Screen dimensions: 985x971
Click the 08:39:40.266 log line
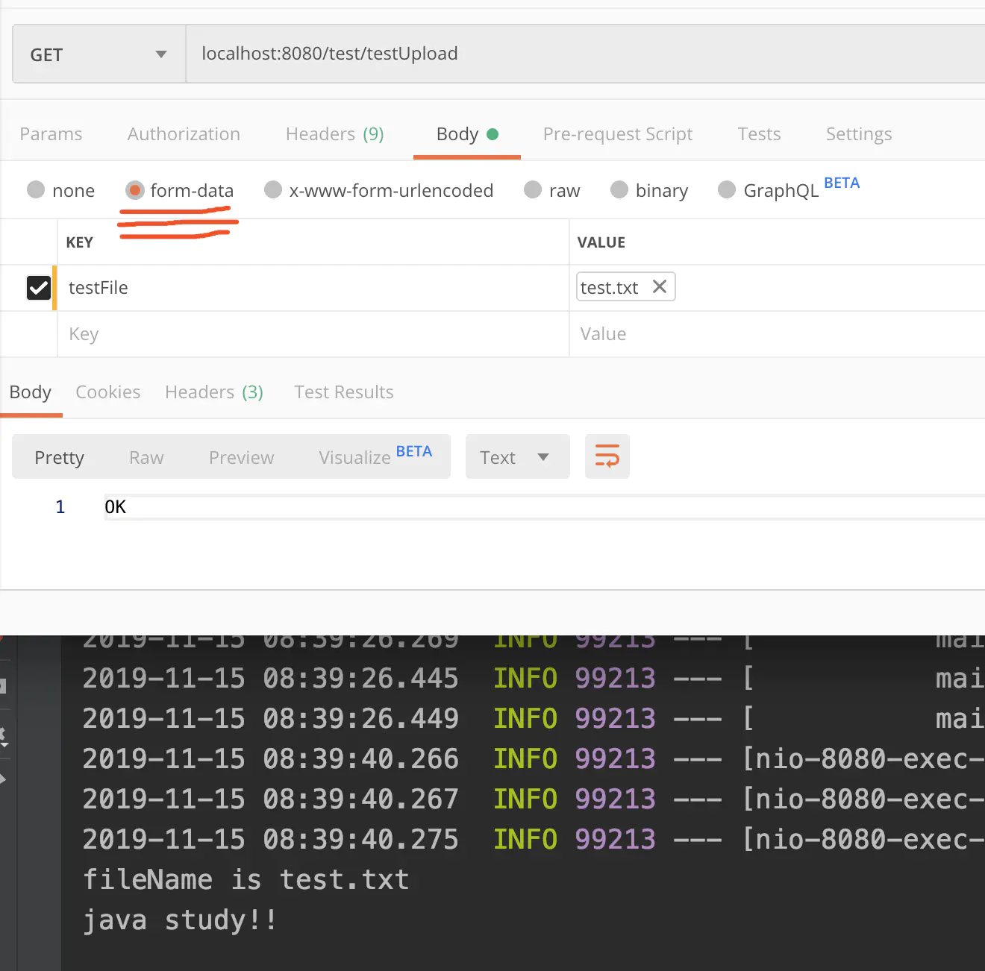pyautogui.click(x=534, y=759)
